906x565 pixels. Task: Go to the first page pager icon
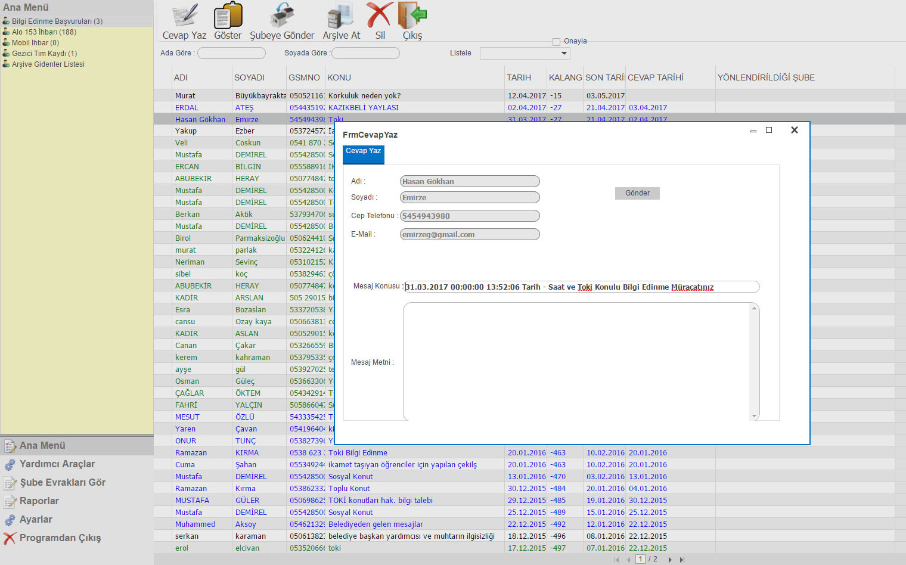pos(616,560)
